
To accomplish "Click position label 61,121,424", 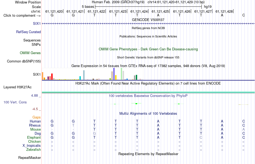I will (x=139, y=11).
